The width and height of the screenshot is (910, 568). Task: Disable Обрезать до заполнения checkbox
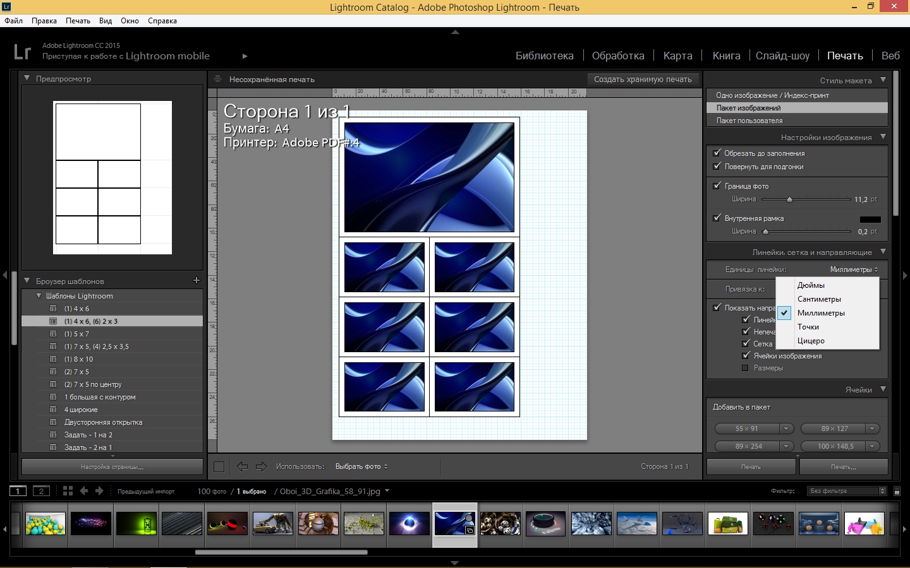(717, 153)
